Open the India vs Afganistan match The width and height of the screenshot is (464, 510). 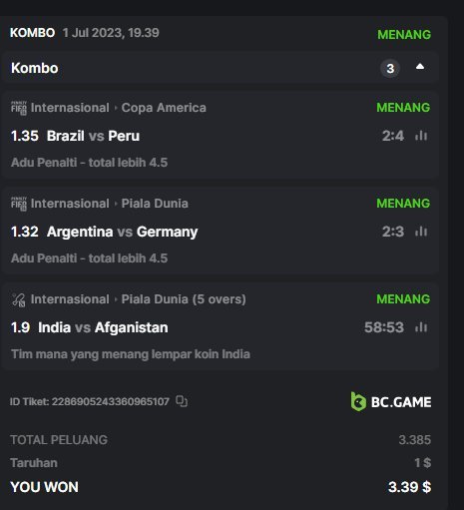click(103, 327)
